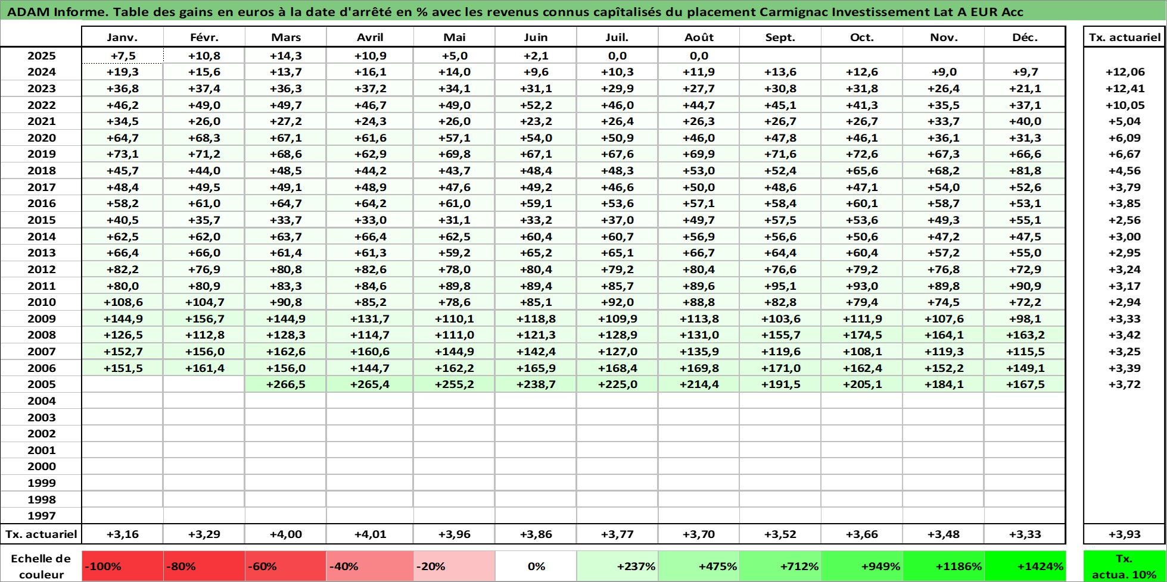The height and width of the screenshot is (582, 1167).
Task: Click the +156,7 cell for Févr. 2009
Action: pos(204,318)
